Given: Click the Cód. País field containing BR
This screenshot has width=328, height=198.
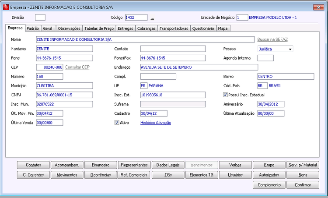Looking at the screenshot, I should [x=262, y=86].
